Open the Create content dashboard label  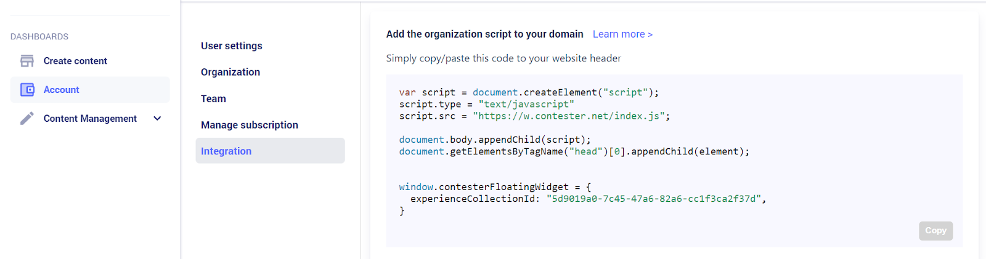75,61
